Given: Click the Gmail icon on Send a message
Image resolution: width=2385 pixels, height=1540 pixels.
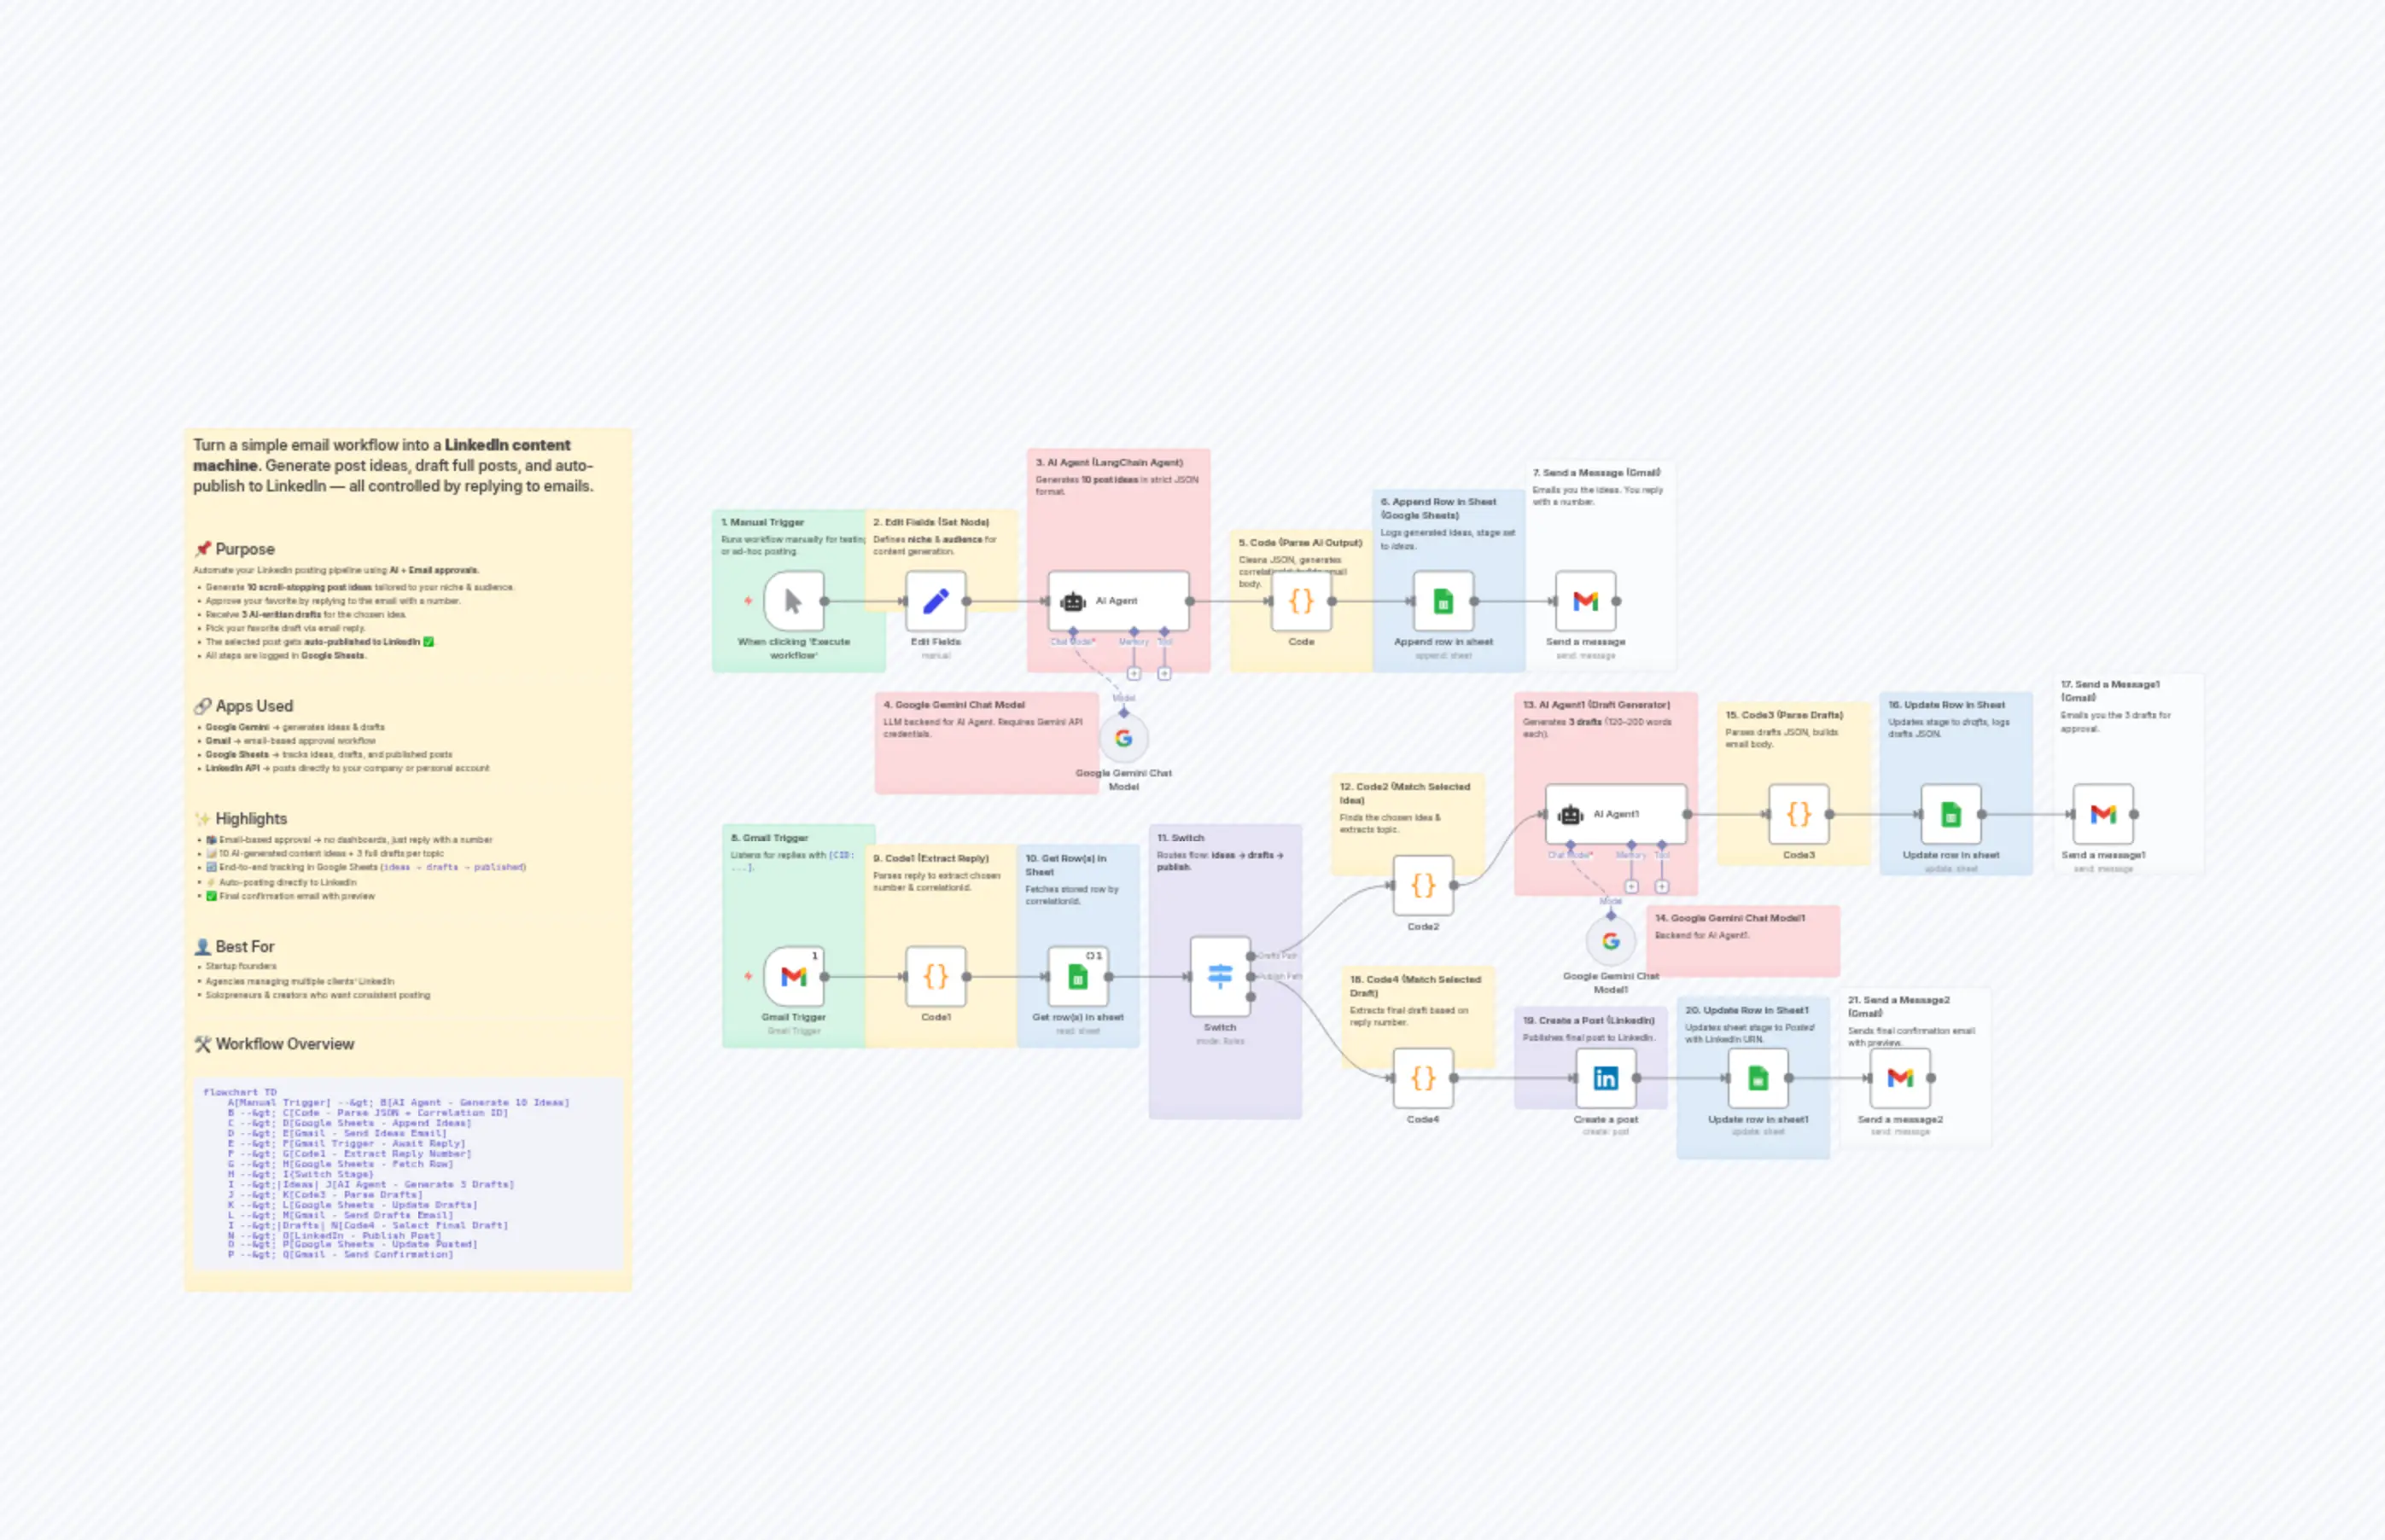Looking at the screenshot, I should point(1588,598).
